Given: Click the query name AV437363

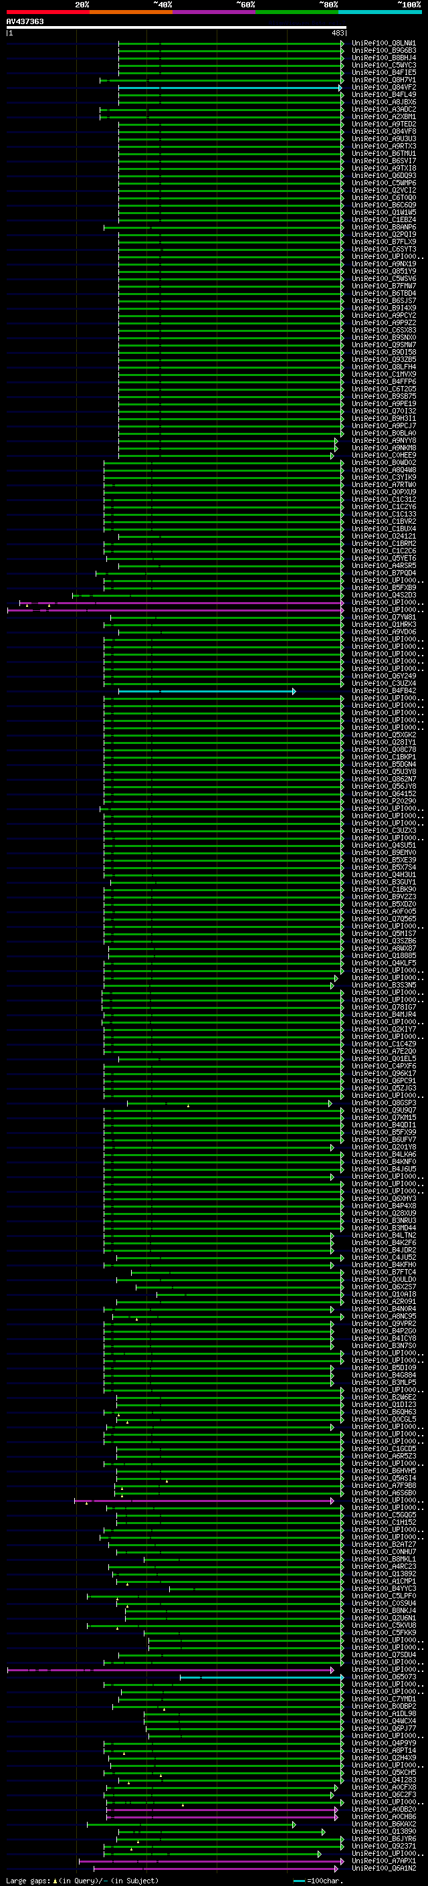Looking at the screenshot, I should click(x=25, y=21).
